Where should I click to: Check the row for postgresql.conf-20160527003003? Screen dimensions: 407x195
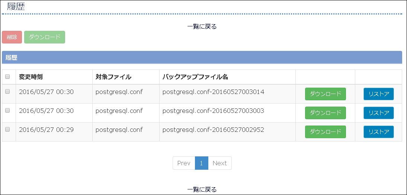point(7,110)
